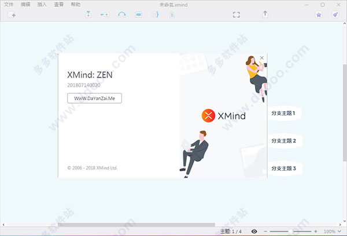
Task: Click the version number 201807140020
Action: 84,85
